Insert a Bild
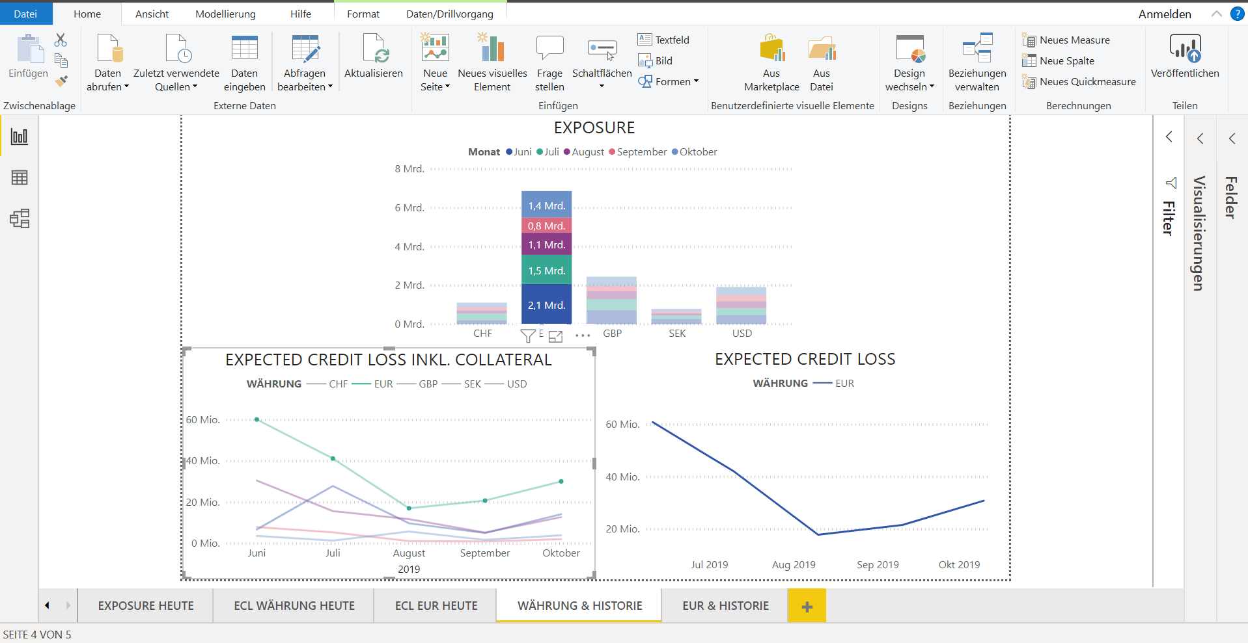This screenshot has width=1248, height=643. 656,60
